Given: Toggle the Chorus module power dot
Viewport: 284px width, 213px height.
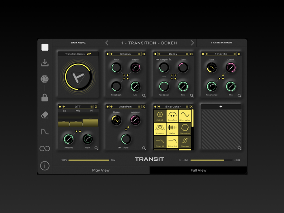Looking at the screenshot, I should 108,54.
